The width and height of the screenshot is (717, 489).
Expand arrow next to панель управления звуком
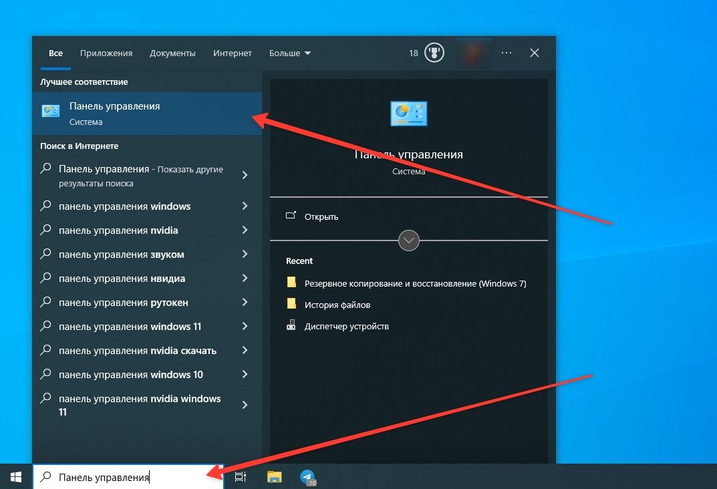click(x=245, y=254)
